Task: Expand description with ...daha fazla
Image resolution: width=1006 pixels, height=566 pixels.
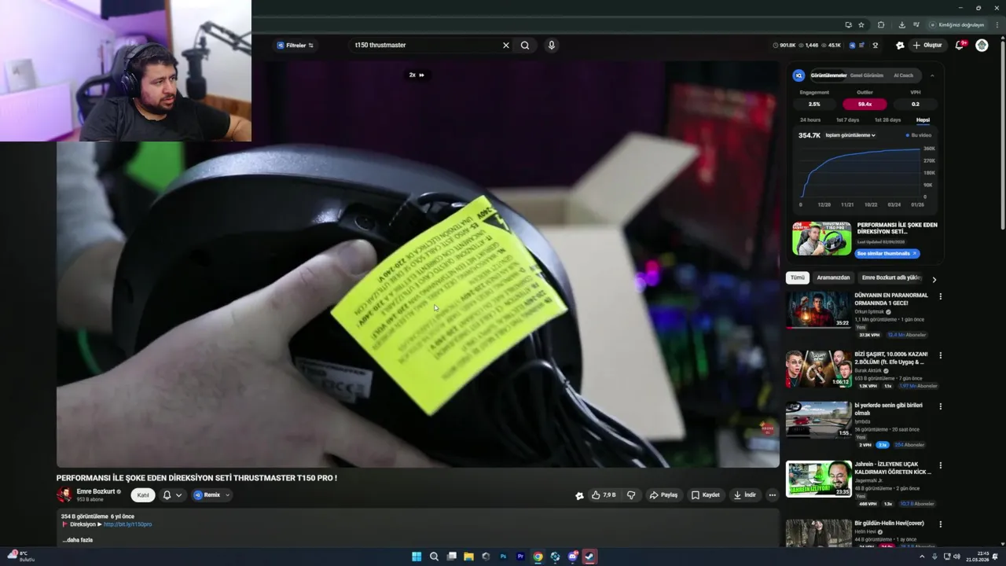Action: click(x=78, y=540)
